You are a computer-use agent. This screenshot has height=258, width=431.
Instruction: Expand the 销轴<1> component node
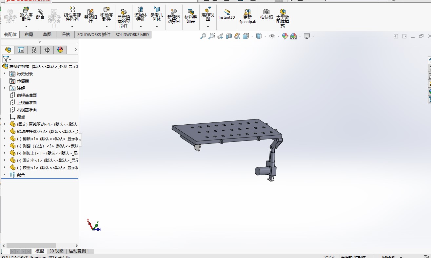(x=5, y=139)
